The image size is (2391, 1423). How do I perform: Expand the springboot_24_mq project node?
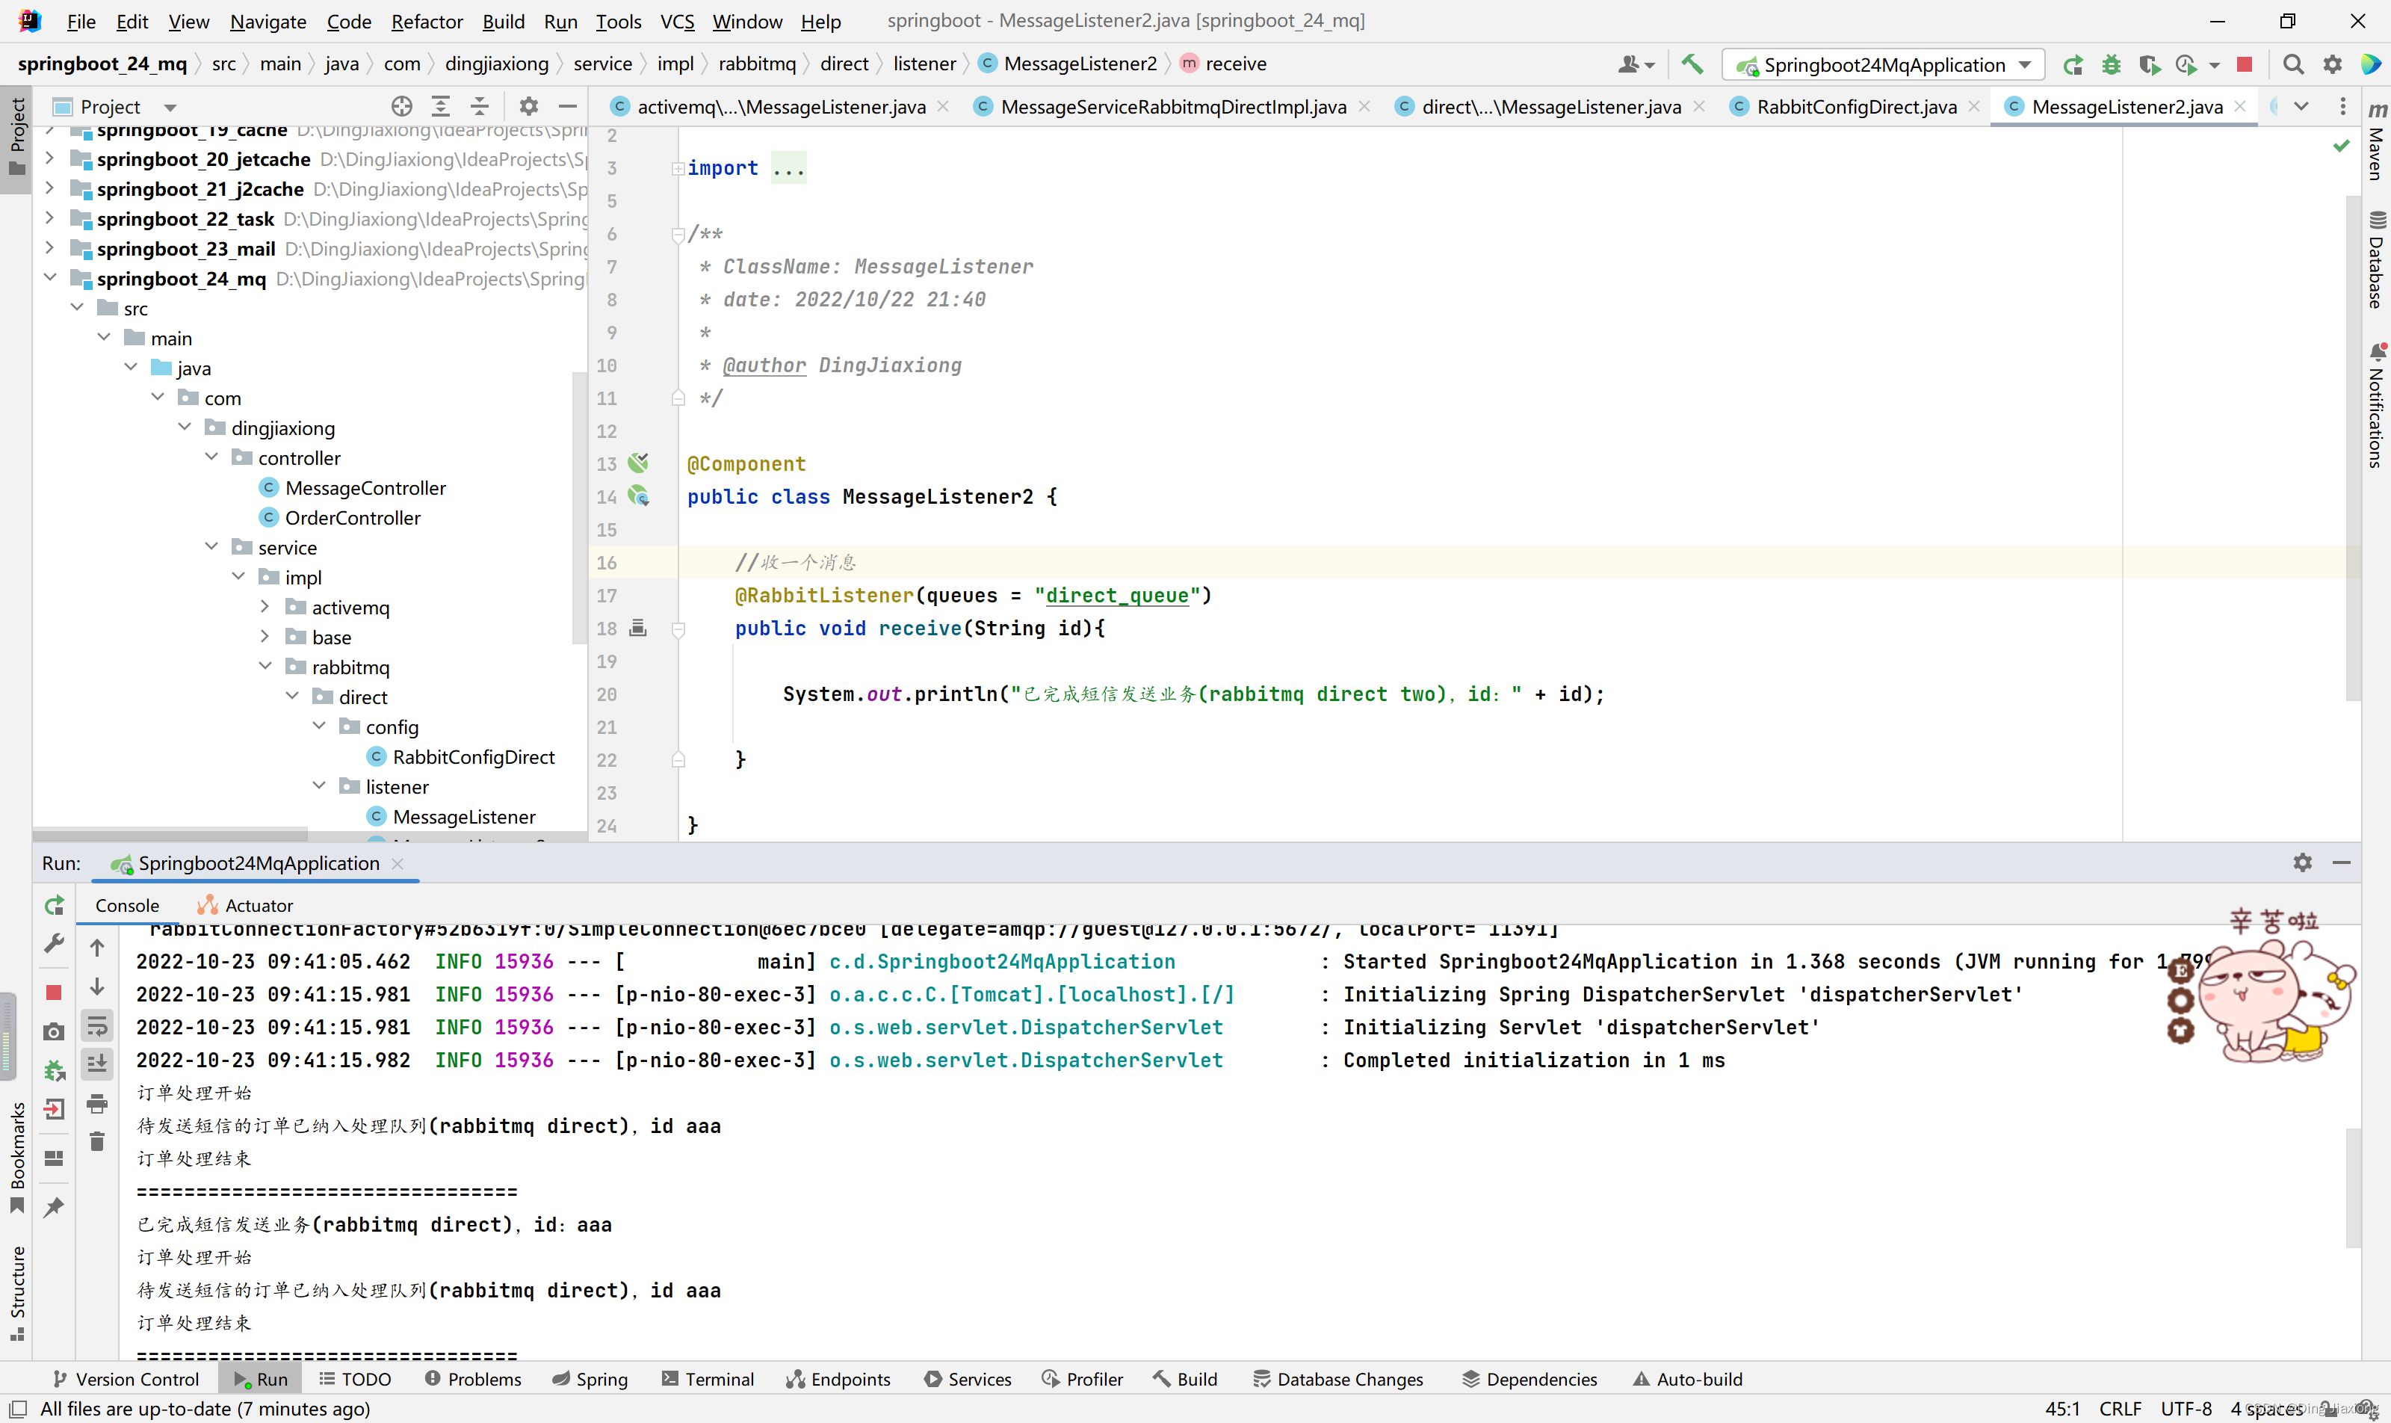coord(51,278)
